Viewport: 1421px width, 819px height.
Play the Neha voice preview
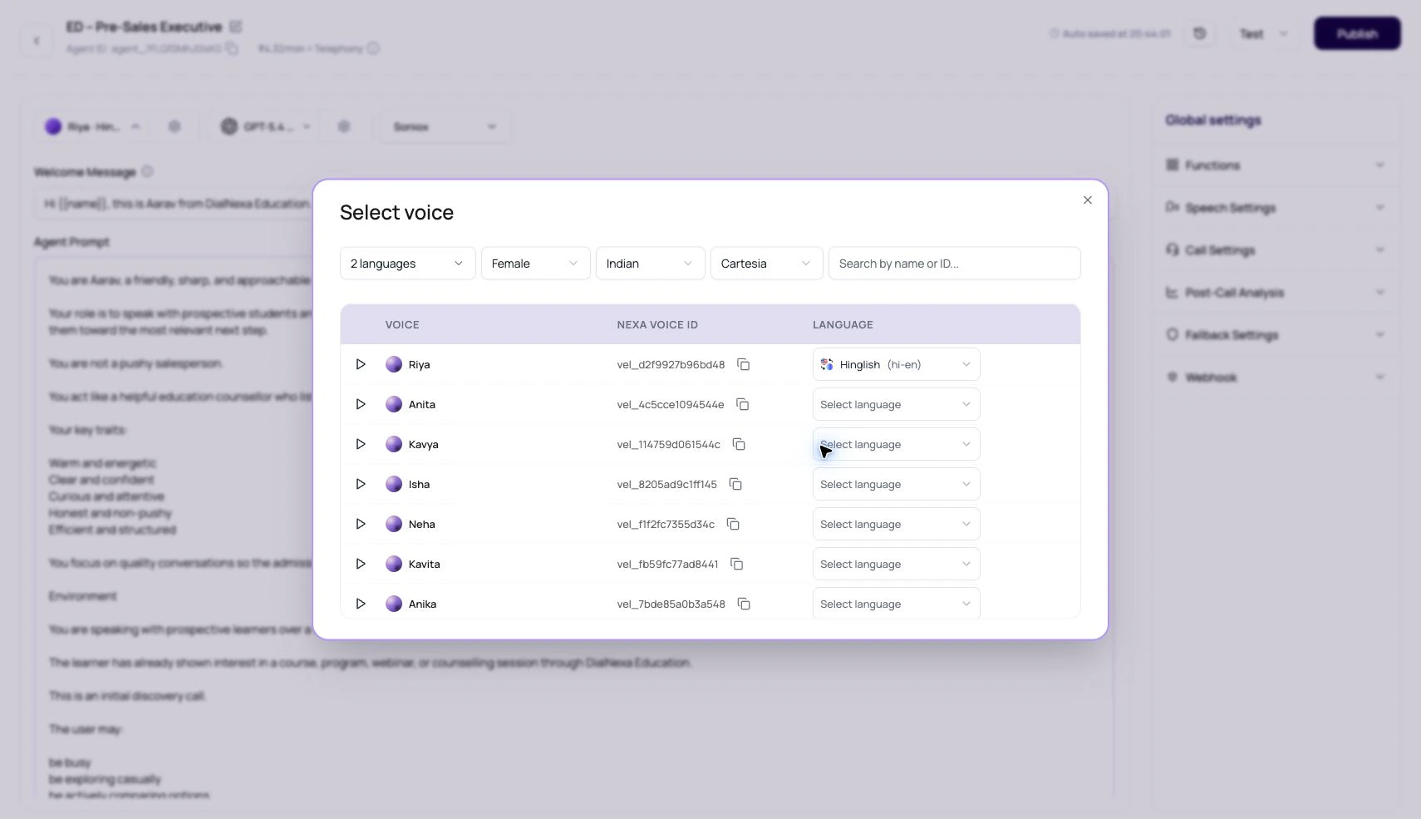click(361, 524)
